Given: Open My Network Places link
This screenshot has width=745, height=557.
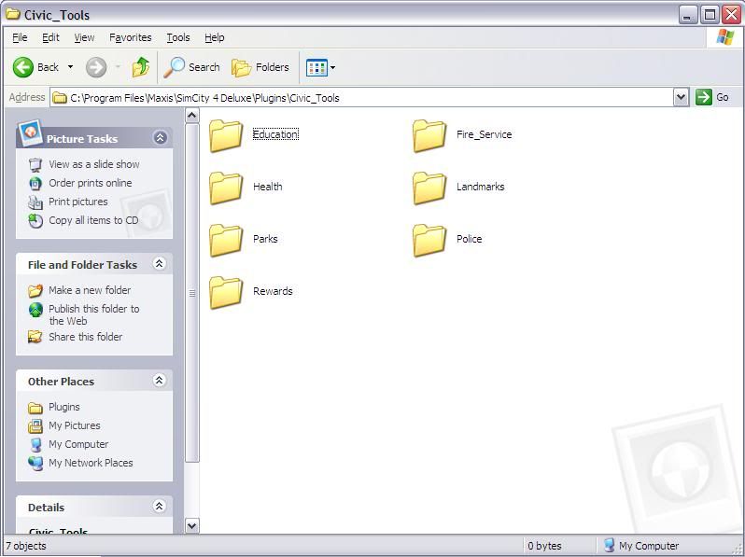Looking at the screenshot, I should point(91,463).
